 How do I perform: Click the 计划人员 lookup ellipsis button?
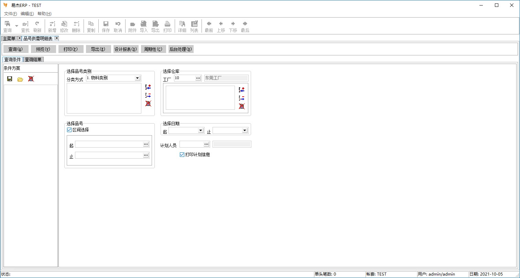pyautogui.click(x=206, y=144)
